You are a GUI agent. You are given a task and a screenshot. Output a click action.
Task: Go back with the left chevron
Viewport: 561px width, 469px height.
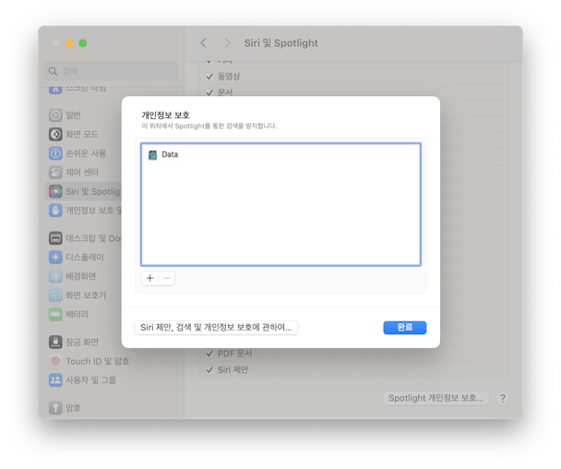(x=204, y=43)
